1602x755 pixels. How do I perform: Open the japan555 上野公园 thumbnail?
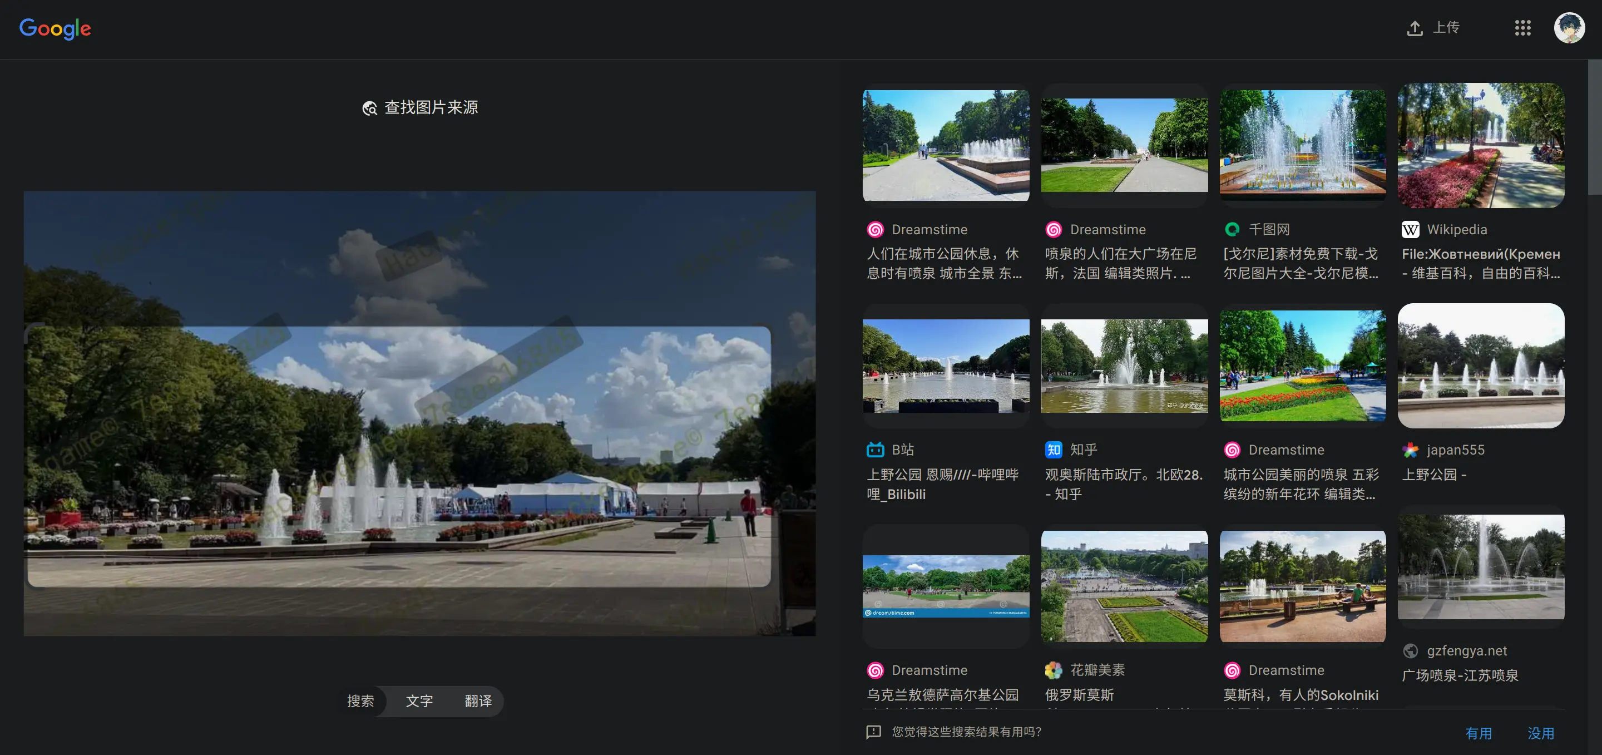pyautogui.click(x=1480, y=366)
